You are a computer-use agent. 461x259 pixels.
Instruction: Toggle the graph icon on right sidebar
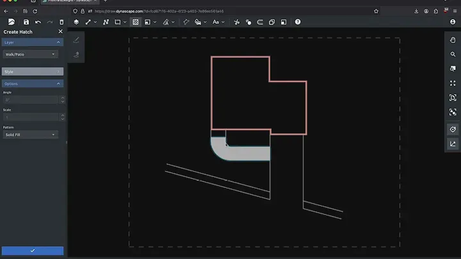click(x=453, y=144)
